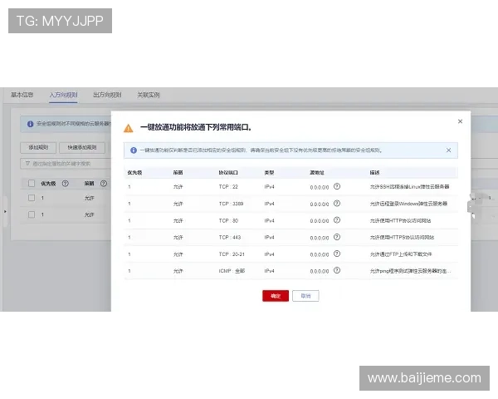Click the HTTP website access description

[400, 220]
